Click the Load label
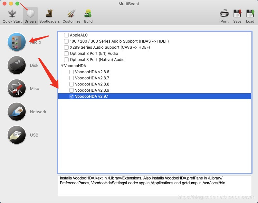258x203 pixels. (250, 21)
